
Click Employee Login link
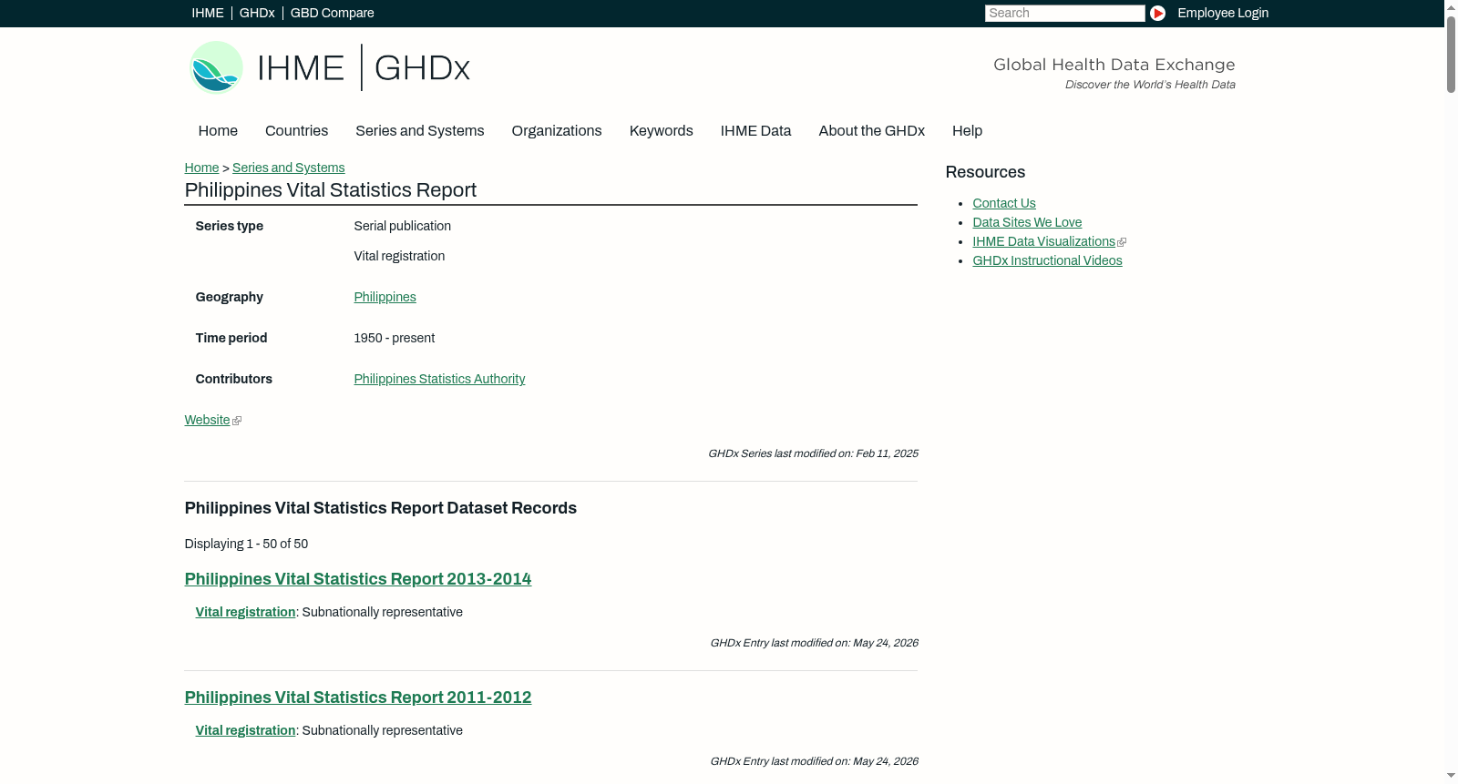pos(1223,13)
